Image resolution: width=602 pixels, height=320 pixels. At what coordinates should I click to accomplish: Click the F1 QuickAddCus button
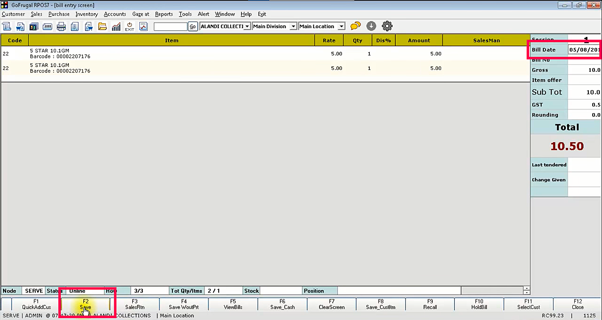[37, 304]
